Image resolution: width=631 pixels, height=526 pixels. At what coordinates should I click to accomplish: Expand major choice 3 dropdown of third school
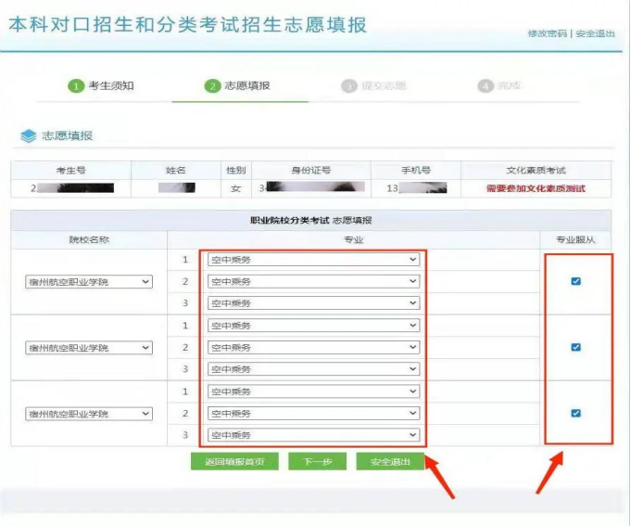(313, 435)
